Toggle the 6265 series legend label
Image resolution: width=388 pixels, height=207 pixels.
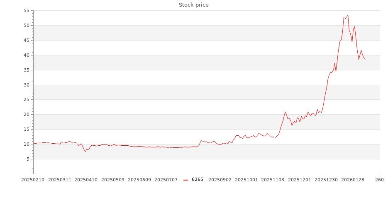click(x=198, y=180)
